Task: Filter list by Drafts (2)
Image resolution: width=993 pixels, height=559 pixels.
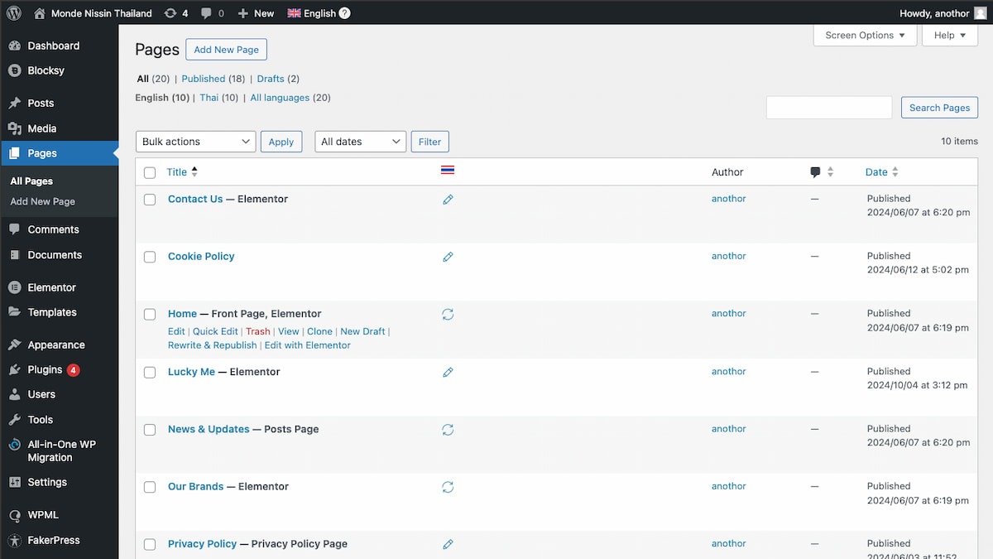Action: (x=278, y=79)
